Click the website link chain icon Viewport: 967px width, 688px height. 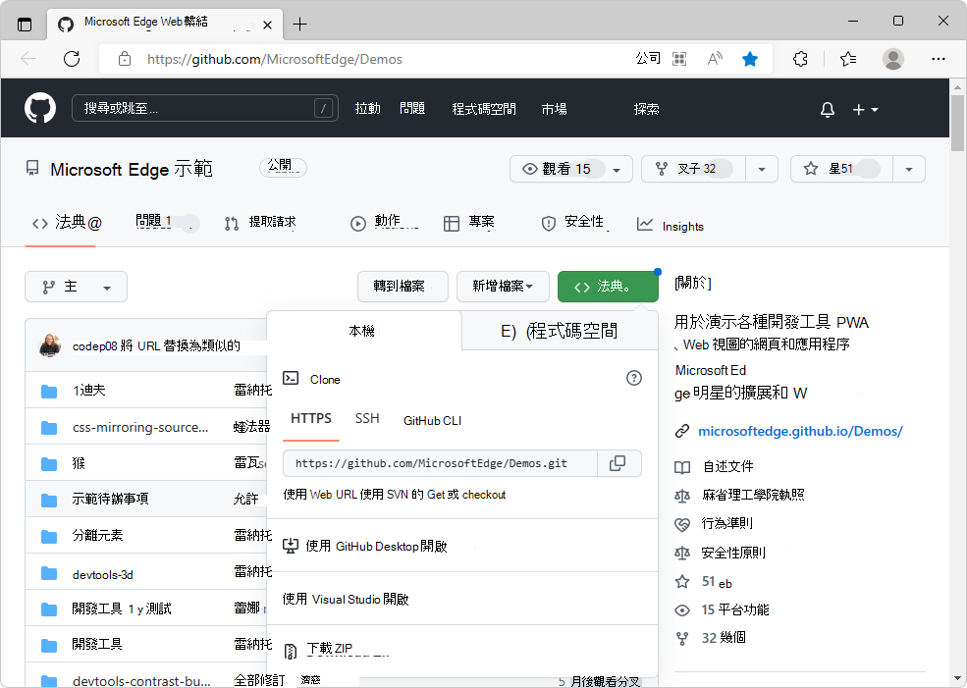(x=682, y=431)
